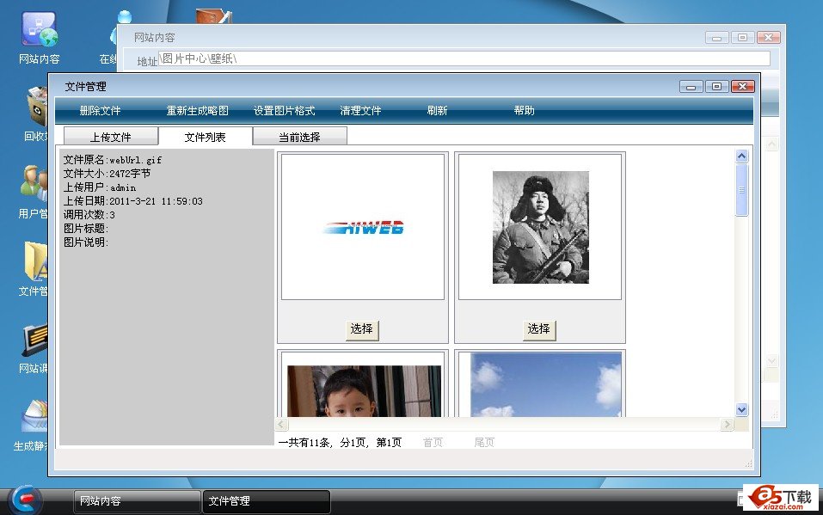Switch to the 上传文件 tab
The height and width of the screenshot is (515, 823).
pyautogui.click(x=110, y=137)
